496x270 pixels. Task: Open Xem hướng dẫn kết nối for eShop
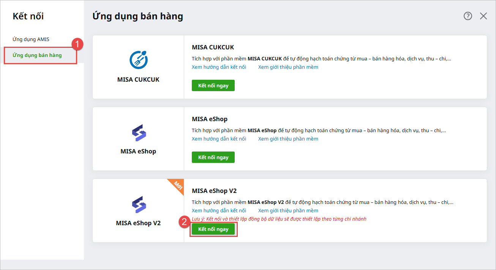pos(219,139)
